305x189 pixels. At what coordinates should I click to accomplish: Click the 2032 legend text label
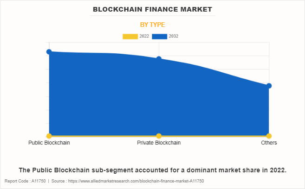pos(174,36)
